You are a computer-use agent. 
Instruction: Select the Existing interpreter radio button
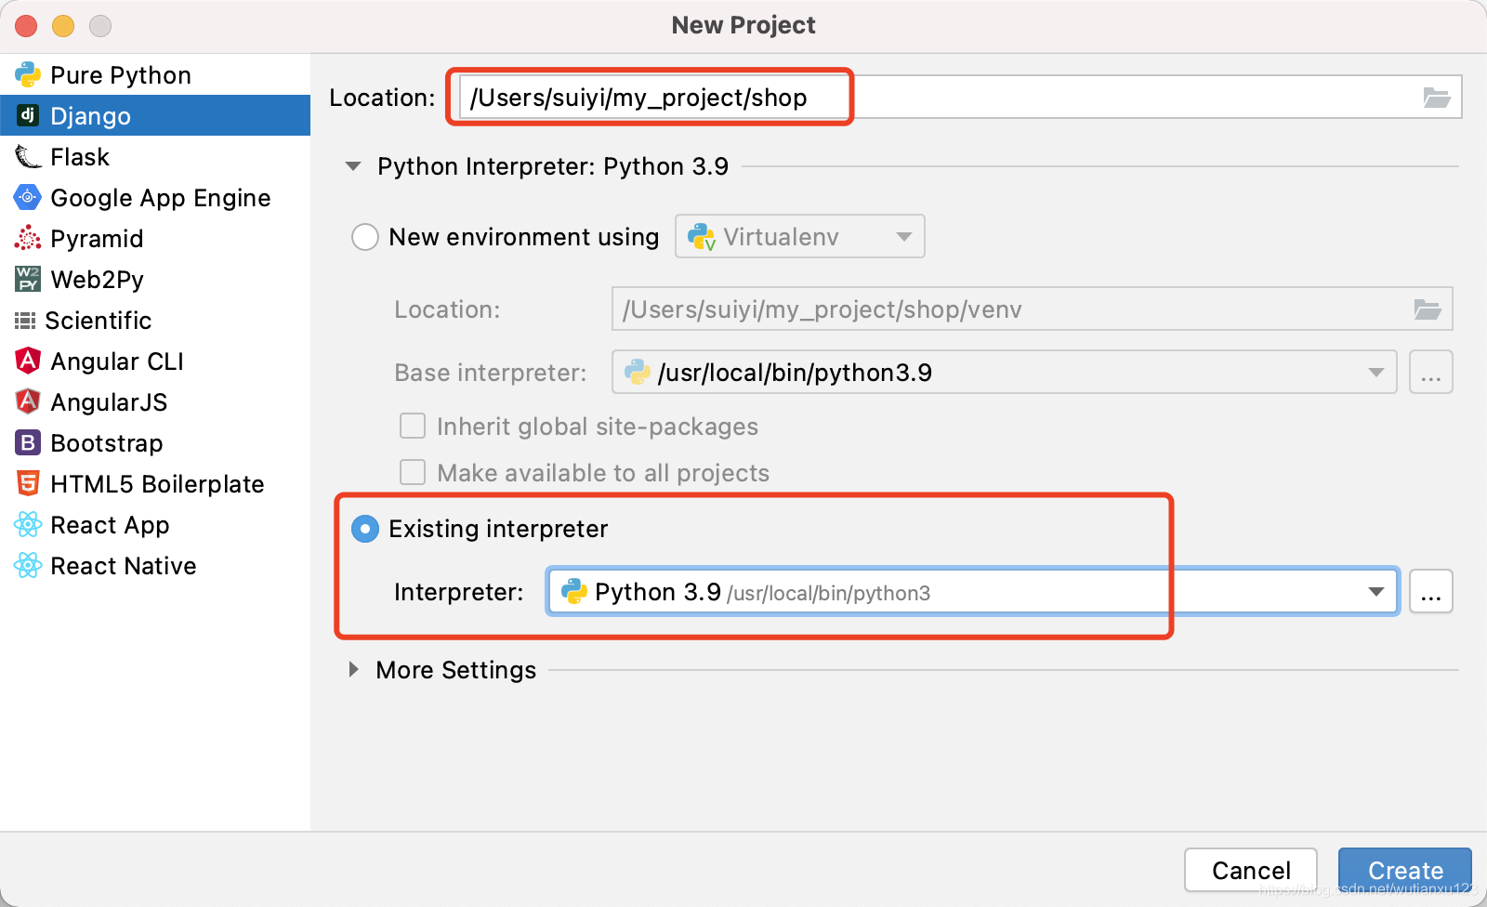pos(365,529)
